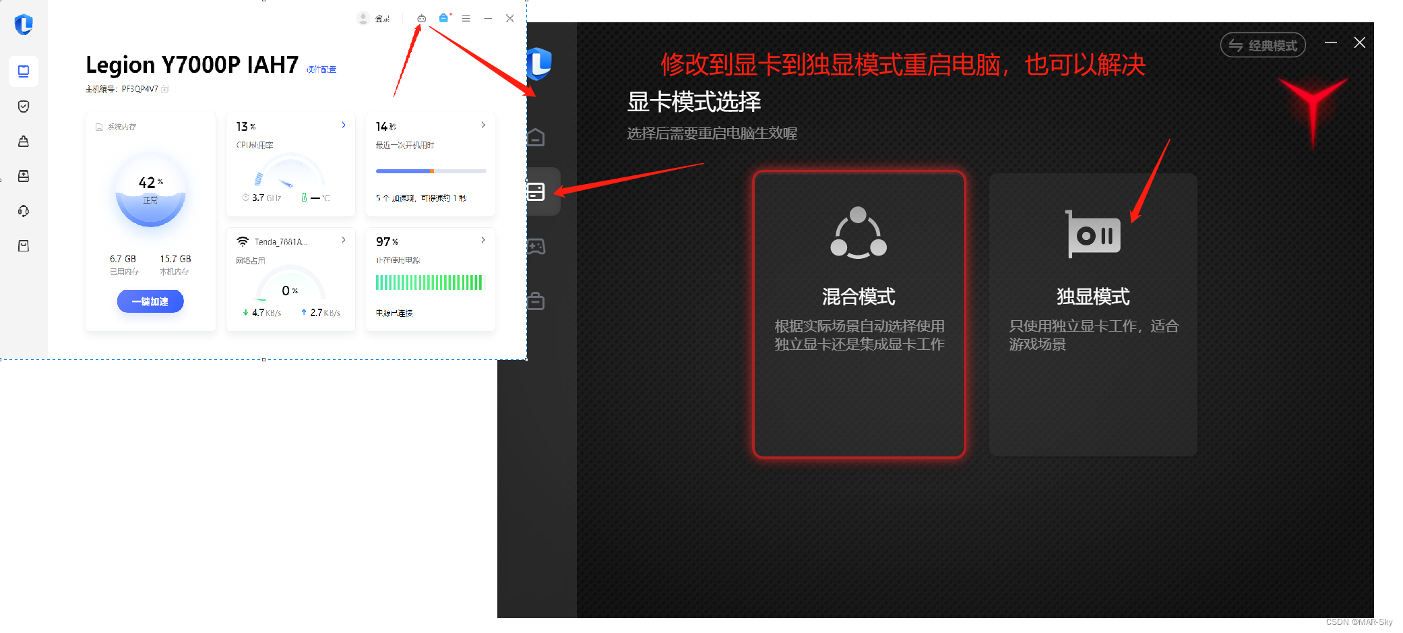1403x633 pixels.
Task: Click the 系统内存 system memory label
Action: [122, 127]
